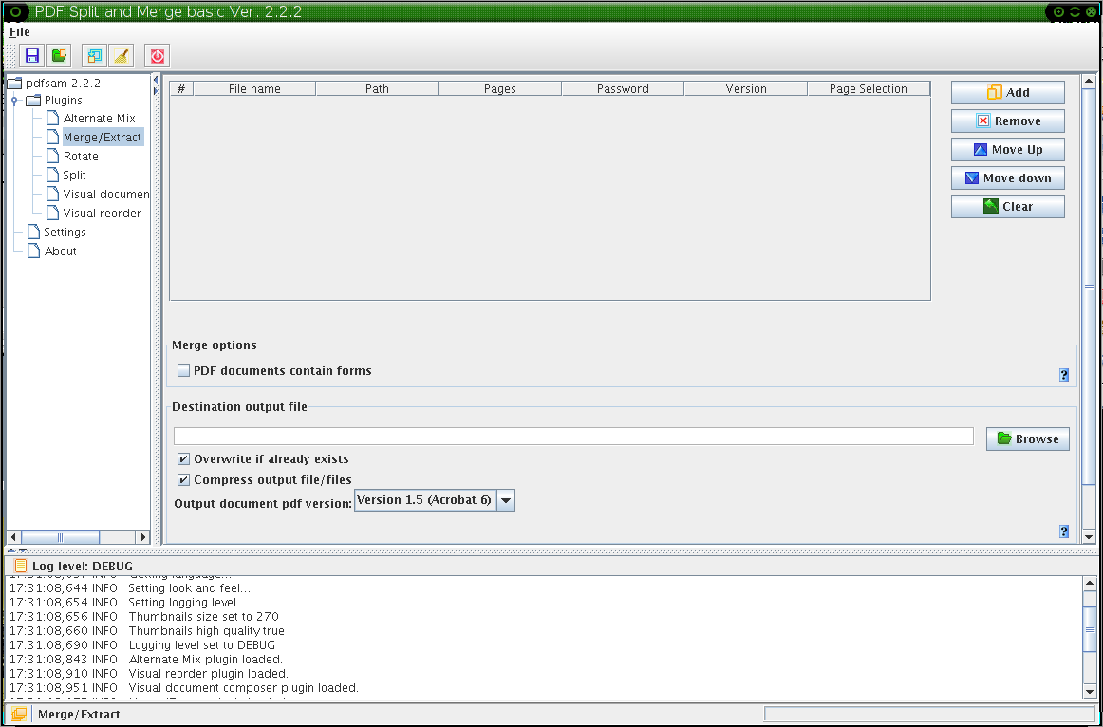Click the main panel vertical scrollbar thumb
Screen dimensions: 1103x727
click(x=1089, y=287)
